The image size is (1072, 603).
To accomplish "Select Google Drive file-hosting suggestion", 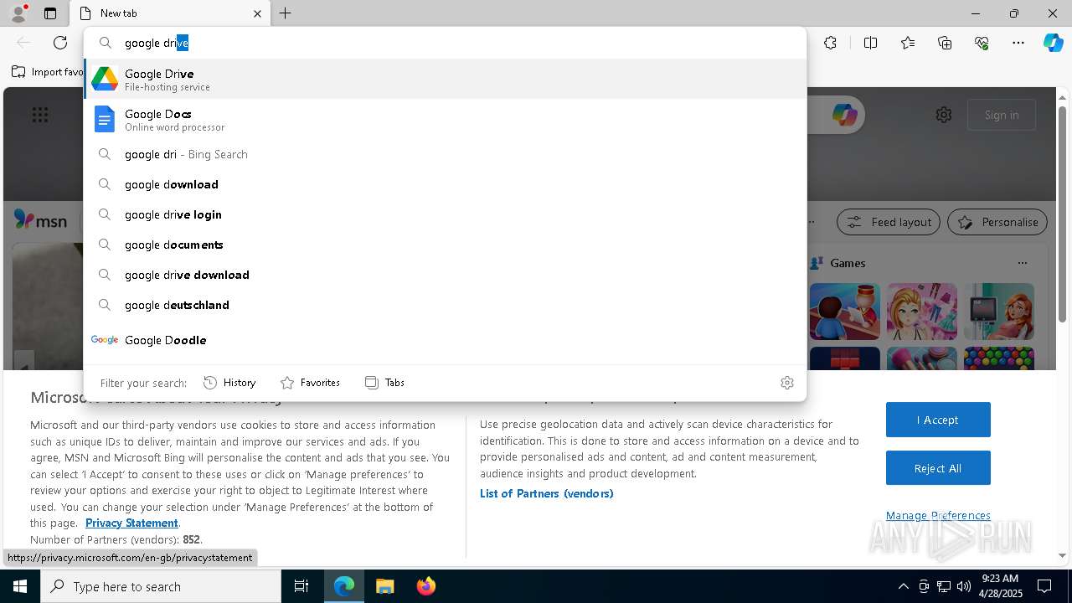I will 445,80.
